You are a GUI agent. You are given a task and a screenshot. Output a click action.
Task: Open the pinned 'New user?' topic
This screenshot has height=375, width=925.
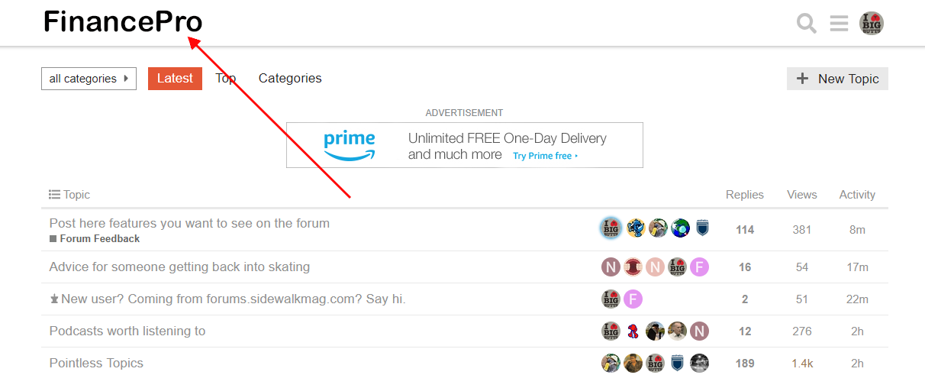(233, 299)
